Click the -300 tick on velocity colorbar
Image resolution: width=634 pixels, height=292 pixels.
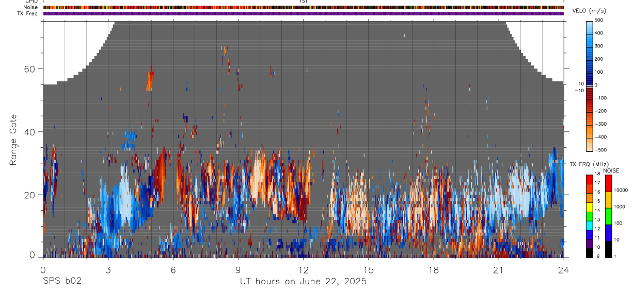(x=600, y=124)
